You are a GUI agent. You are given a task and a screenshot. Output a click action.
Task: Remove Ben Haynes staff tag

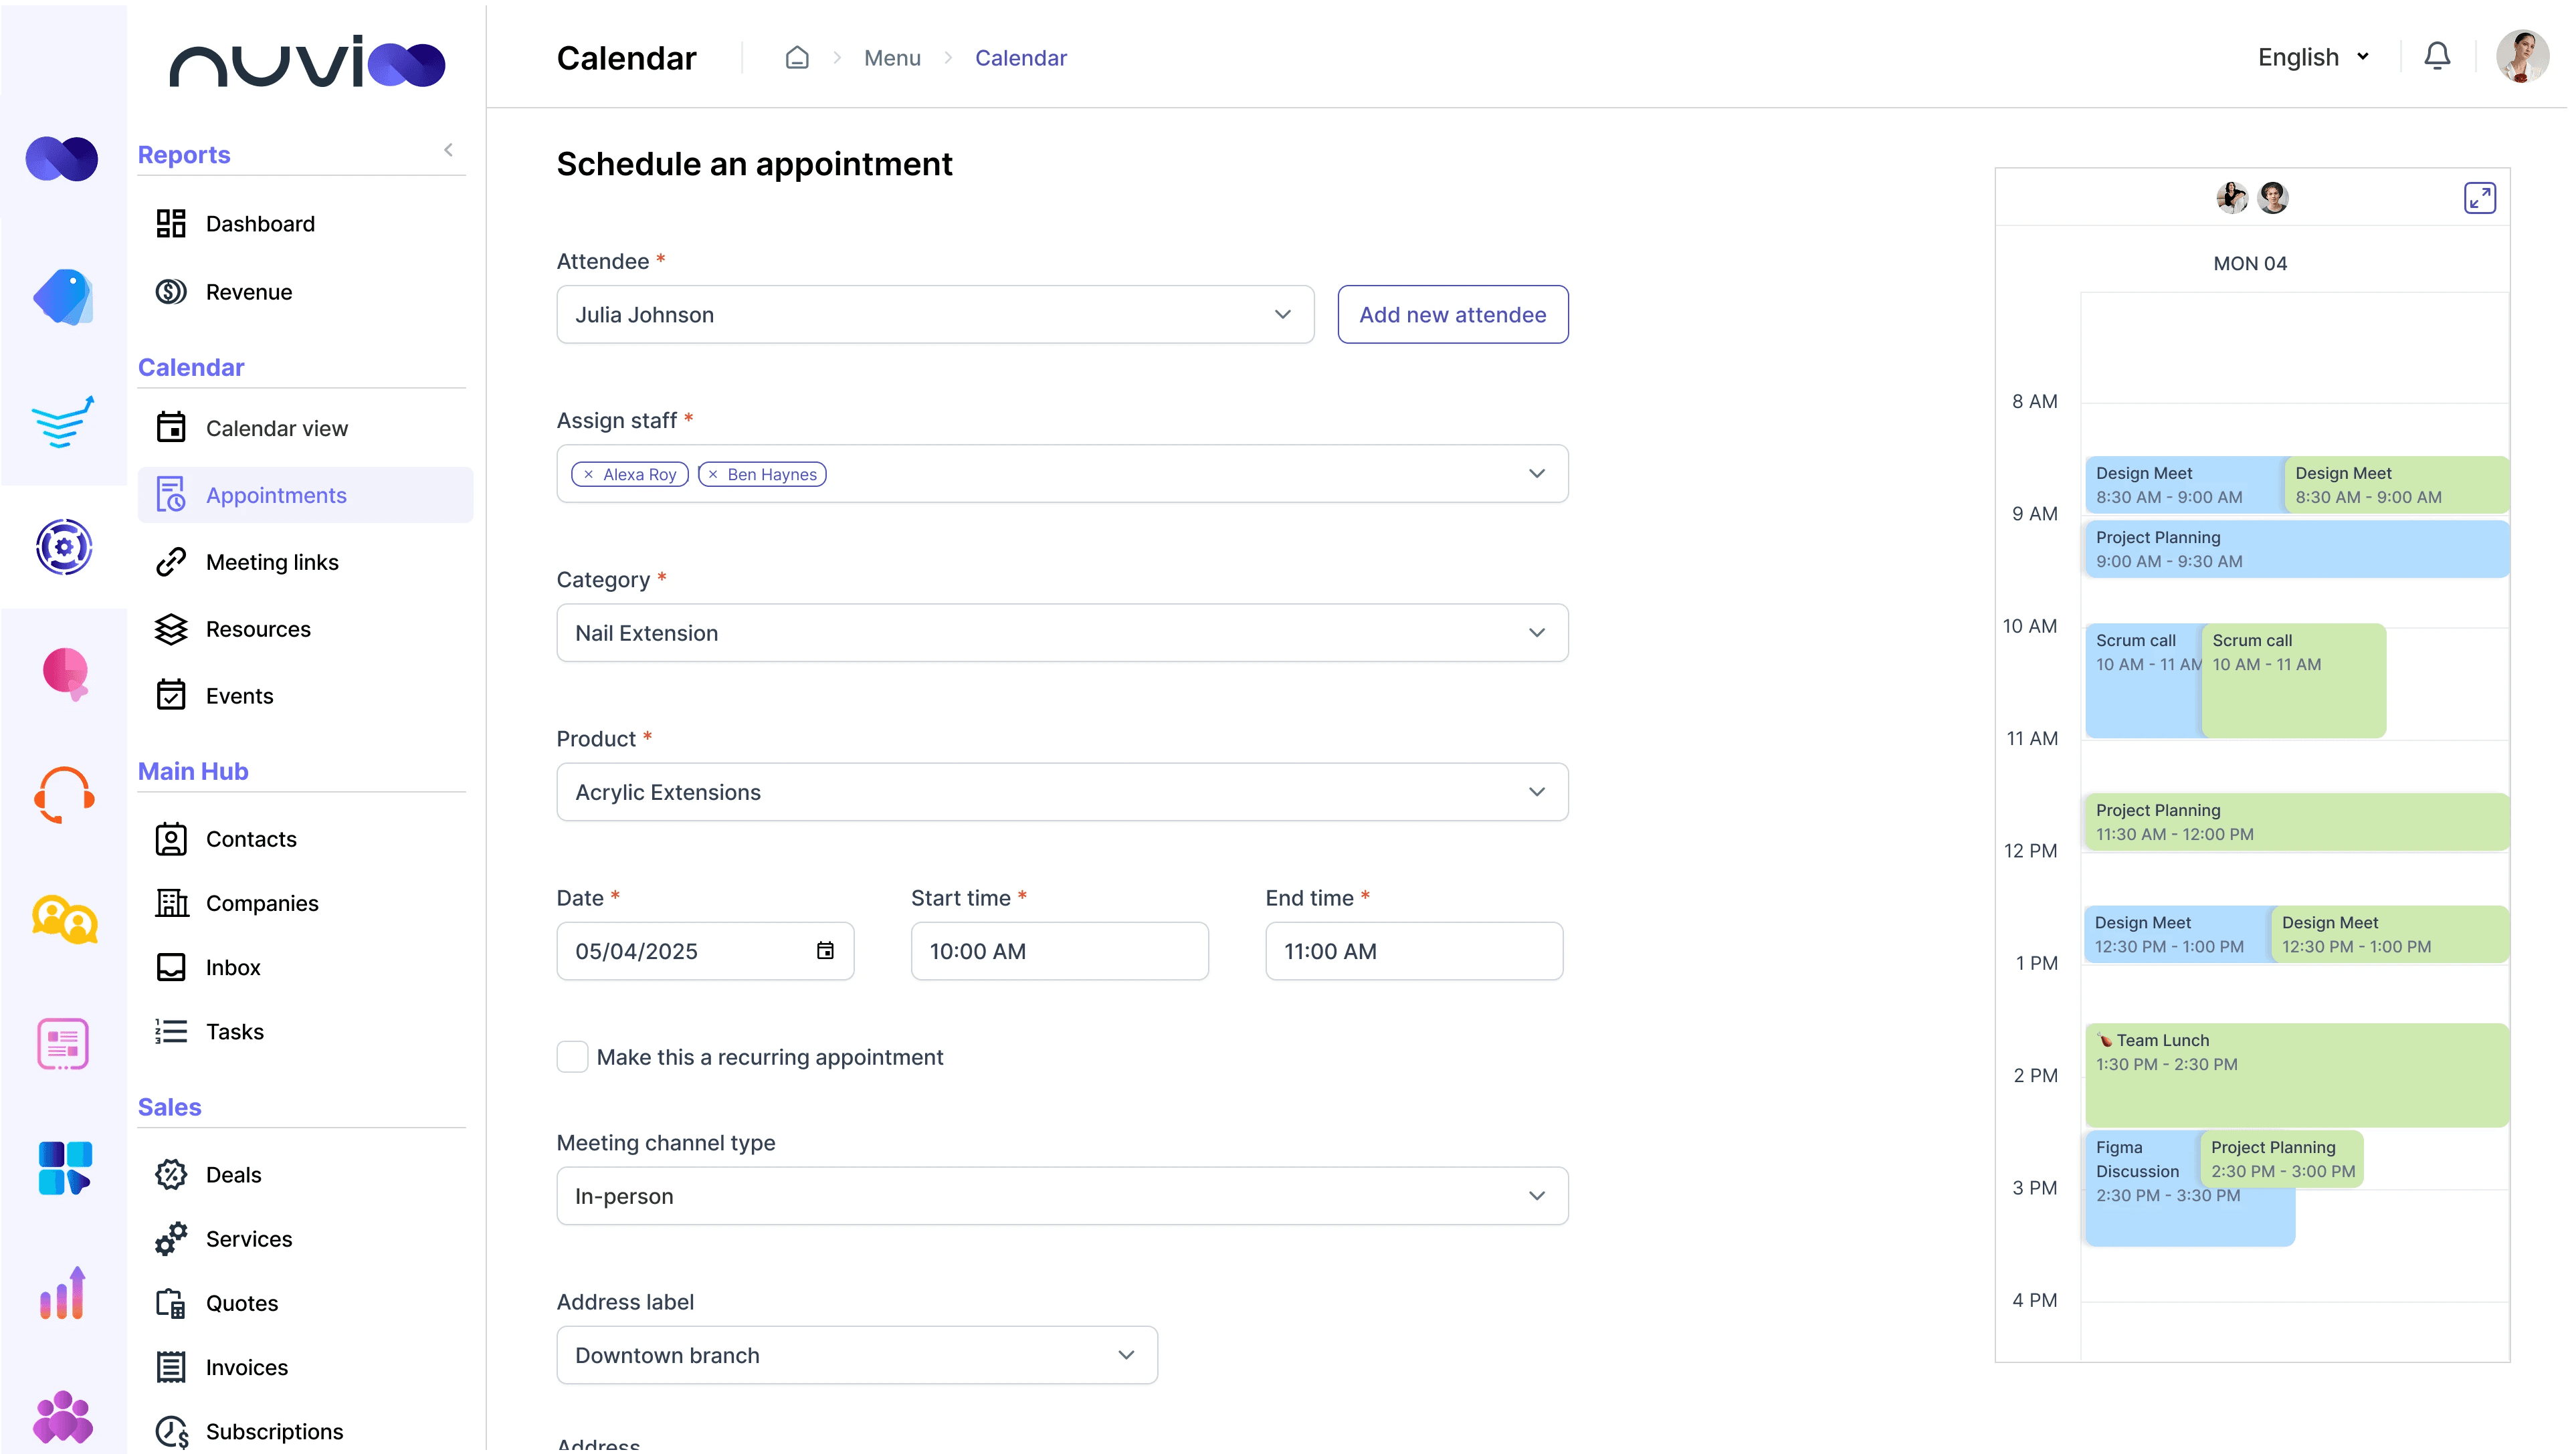pos(713,474)
